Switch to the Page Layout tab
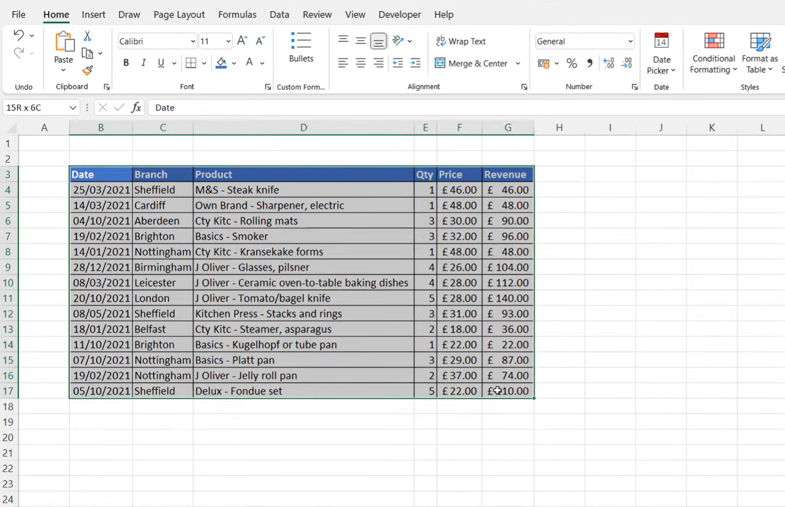This screenshot has height=507, width=785. (x=179, y=14)
